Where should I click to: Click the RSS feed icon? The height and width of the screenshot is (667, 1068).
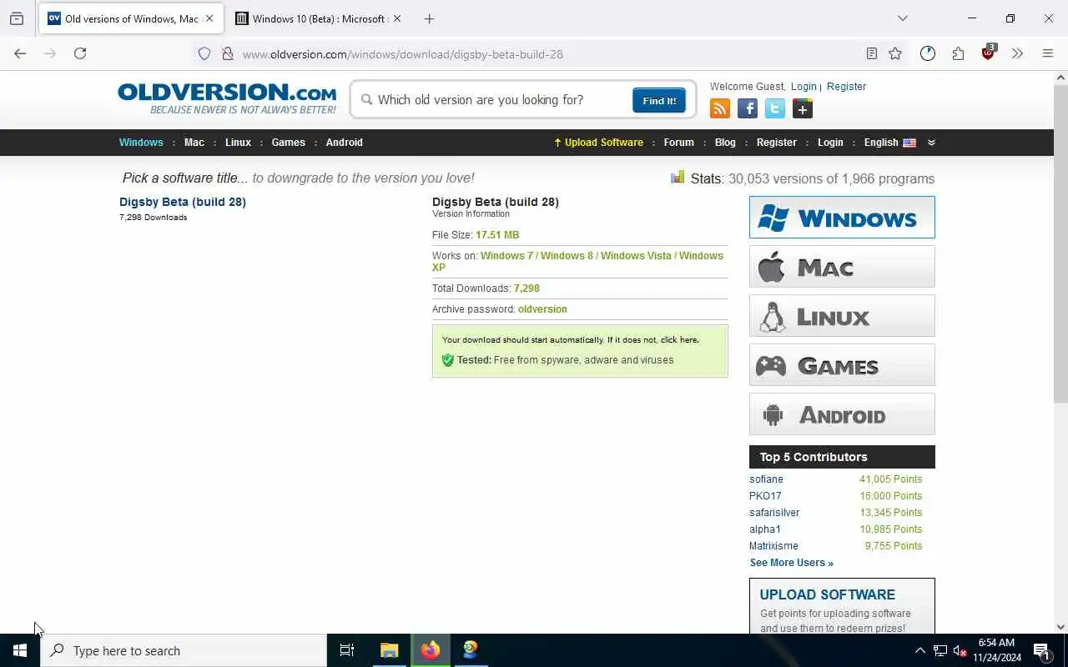click(720, 108)
